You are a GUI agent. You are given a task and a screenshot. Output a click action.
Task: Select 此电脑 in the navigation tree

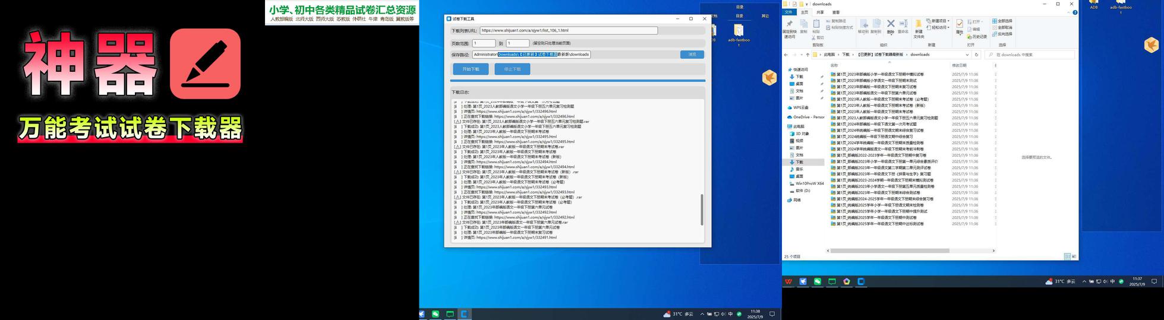(799, 126)
